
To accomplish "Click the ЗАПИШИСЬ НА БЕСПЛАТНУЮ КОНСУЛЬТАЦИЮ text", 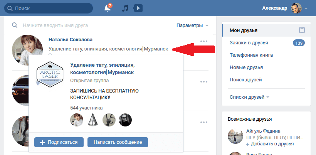I will (x=104, y=94).
